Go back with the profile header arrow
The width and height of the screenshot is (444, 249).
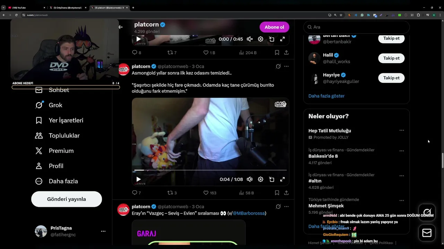point(120,27)
